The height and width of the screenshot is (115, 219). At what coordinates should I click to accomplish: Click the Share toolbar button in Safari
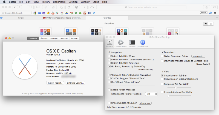(206, 7)
